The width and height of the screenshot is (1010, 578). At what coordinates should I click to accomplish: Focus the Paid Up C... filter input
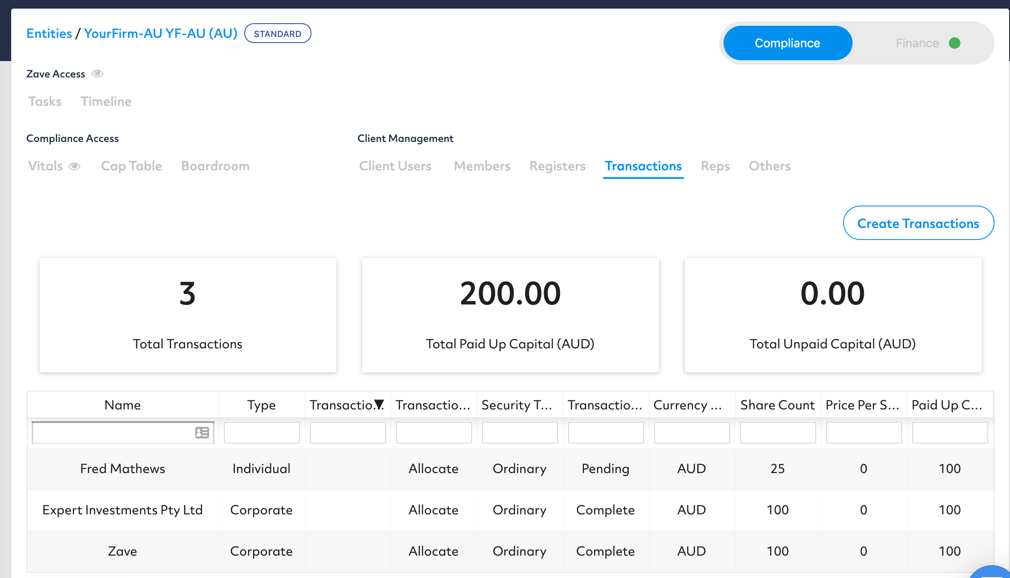click(x=950, y=433)
